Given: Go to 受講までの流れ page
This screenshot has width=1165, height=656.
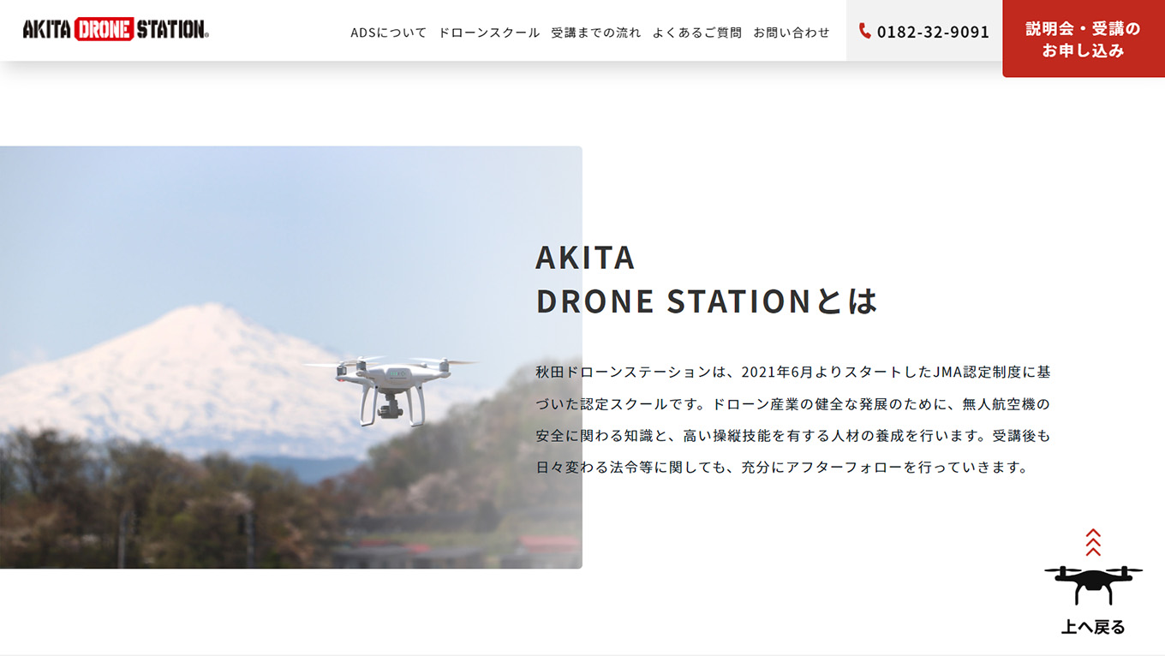Looking at the screenshot, I should tap(596, 33).
